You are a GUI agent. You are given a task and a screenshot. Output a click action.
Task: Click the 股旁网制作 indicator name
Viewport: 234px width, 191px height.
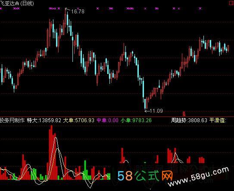point(12,120)
